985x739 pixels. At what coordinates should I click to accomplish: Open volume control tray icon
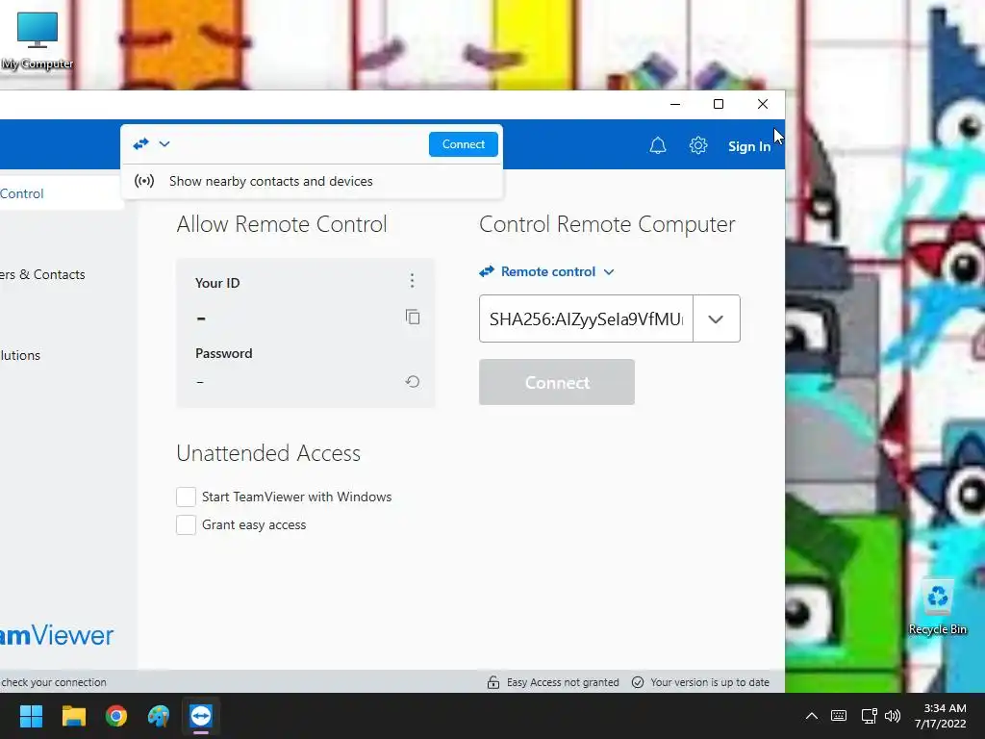click(x=892, y=716)
